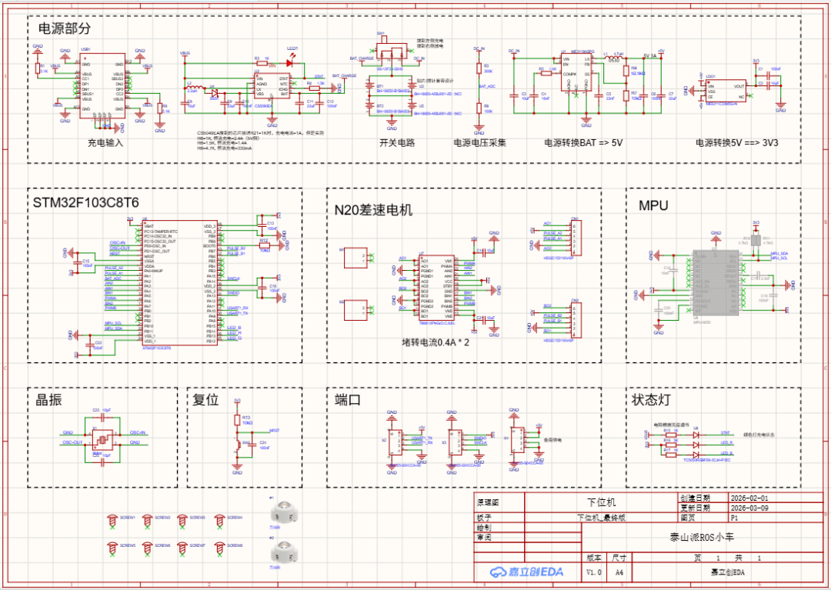
Task: Click the 电源转换BAT => 5V label
Action: coord(584,143)
